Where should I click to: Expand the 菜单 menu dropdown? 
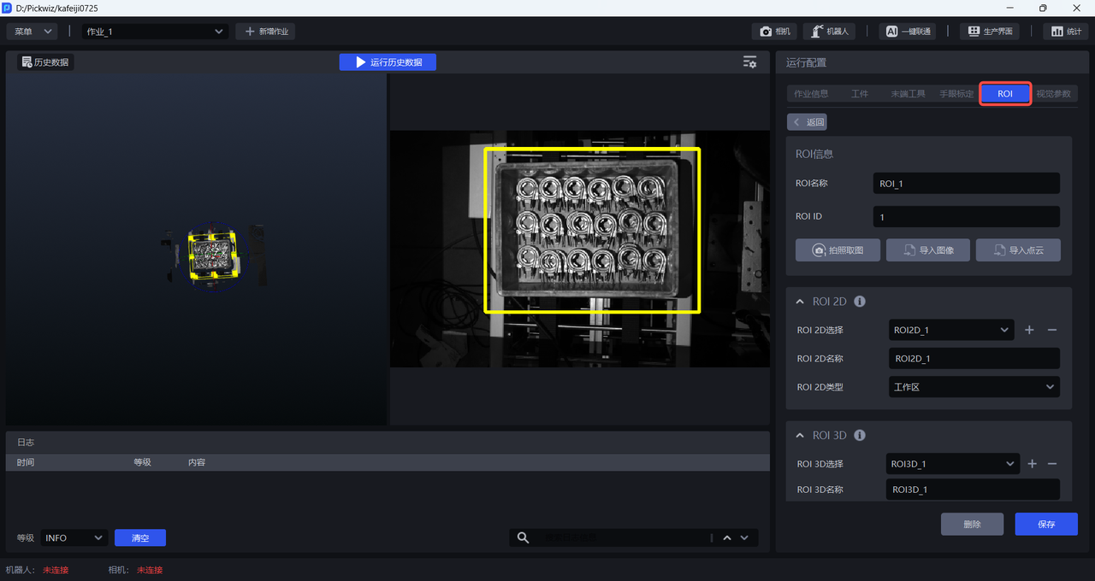[x=33, y=32]
